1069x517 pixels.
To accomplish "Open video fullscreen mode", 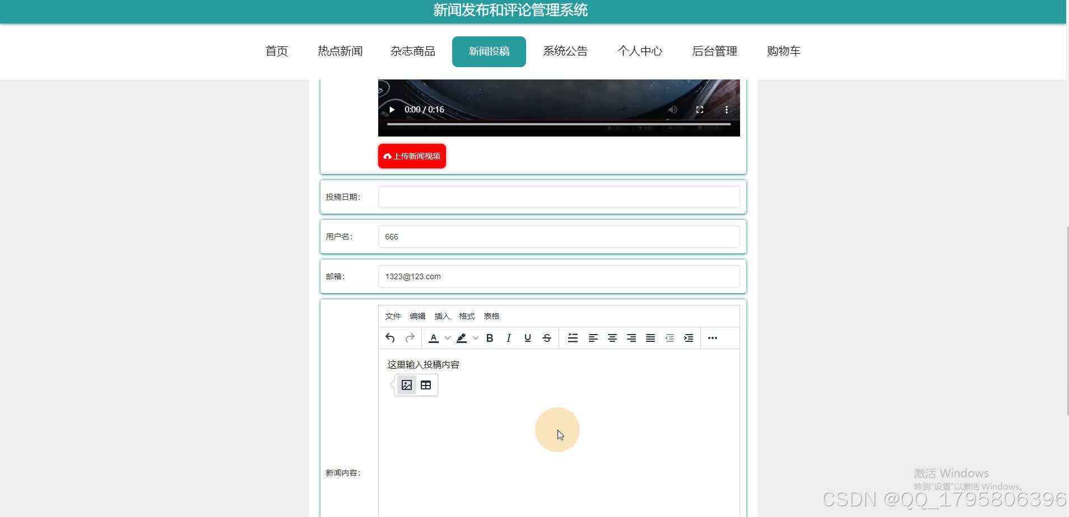I will [x=699, y=110].
